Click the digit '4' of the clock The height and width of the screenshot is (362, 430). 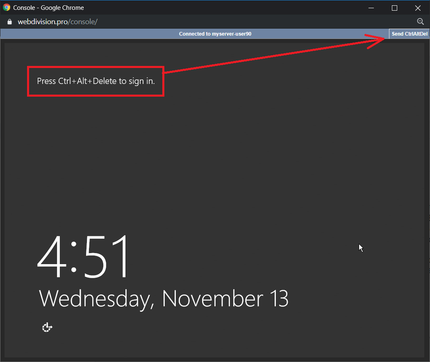pyautogui.click(x=53, y=257)
